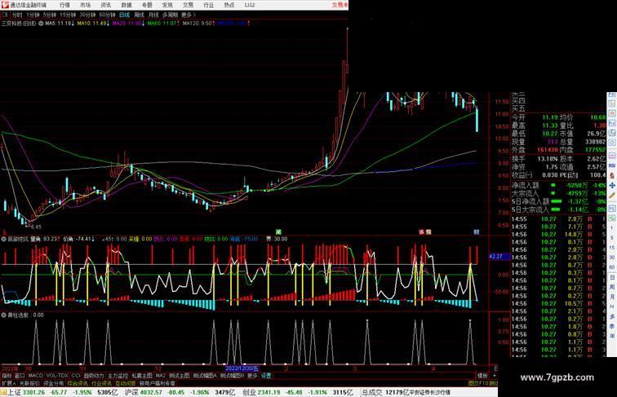Click the 设置 button in indicator bar

(x=266, y=375)
